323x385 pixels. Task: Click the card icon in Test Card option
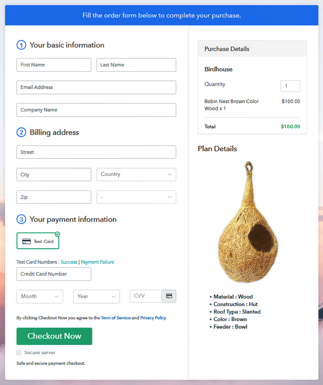point(26,241)
